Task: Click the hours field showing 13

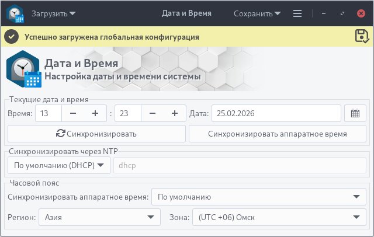Action: [x=49, y=113]
